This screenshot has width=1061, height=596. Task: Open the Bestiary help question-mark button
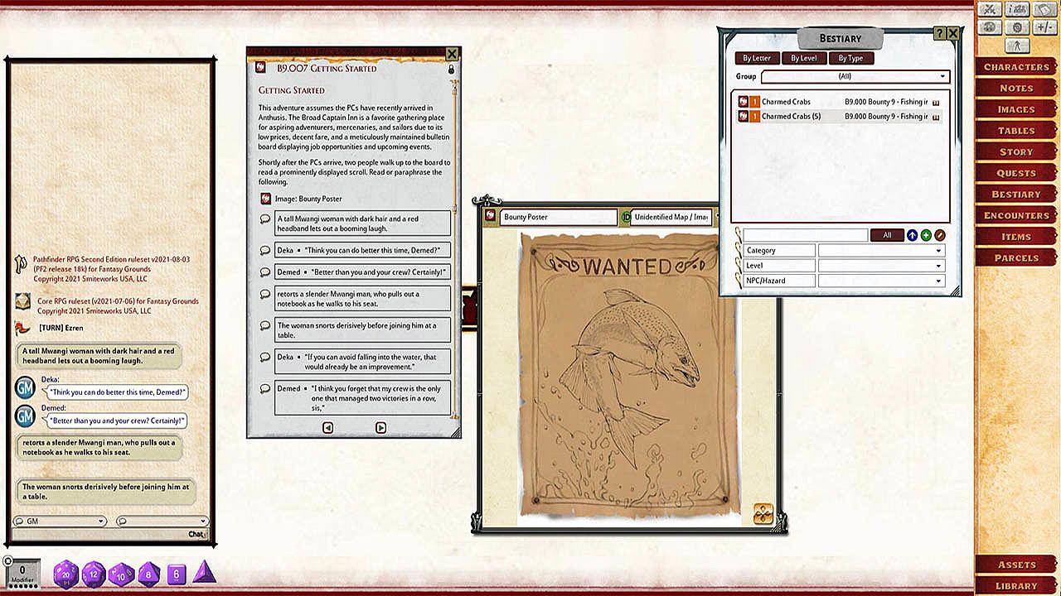tap(939, 34)
